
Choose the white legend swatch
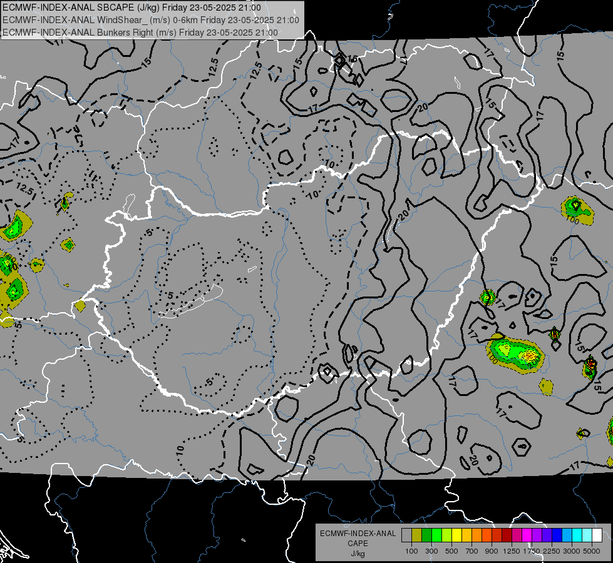click(x=597, y=535)
